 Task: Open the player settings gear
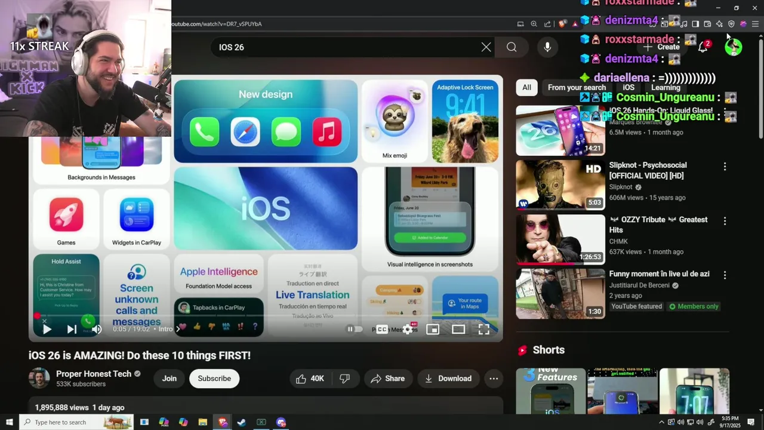(408, 329)
